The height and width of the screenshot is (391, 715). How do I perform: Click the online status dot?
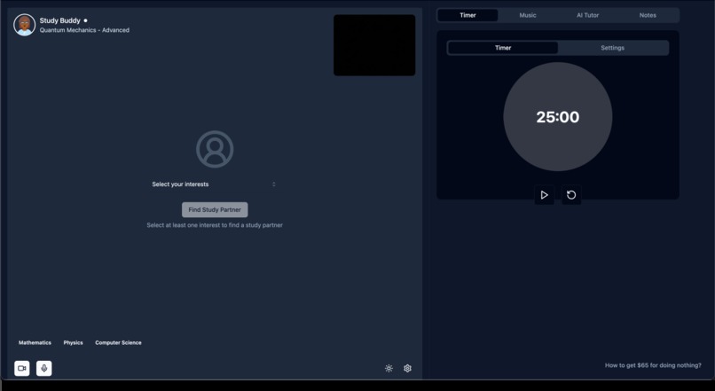click(x=85, y=20)
